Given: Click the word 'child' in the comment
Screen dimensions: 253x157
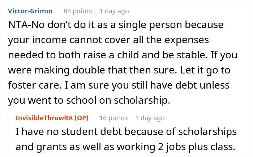Looking at the screenshot, I should 128,55.
